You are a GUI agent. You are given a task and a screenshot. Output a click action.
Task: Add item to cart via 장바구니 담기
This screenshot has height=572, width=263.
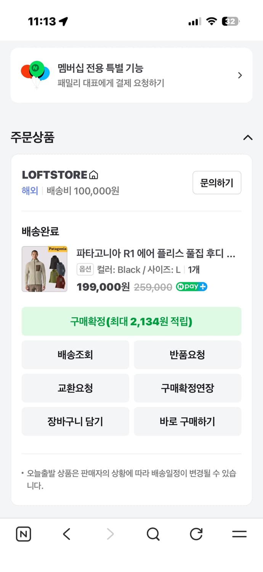click(x=75, y=421)
